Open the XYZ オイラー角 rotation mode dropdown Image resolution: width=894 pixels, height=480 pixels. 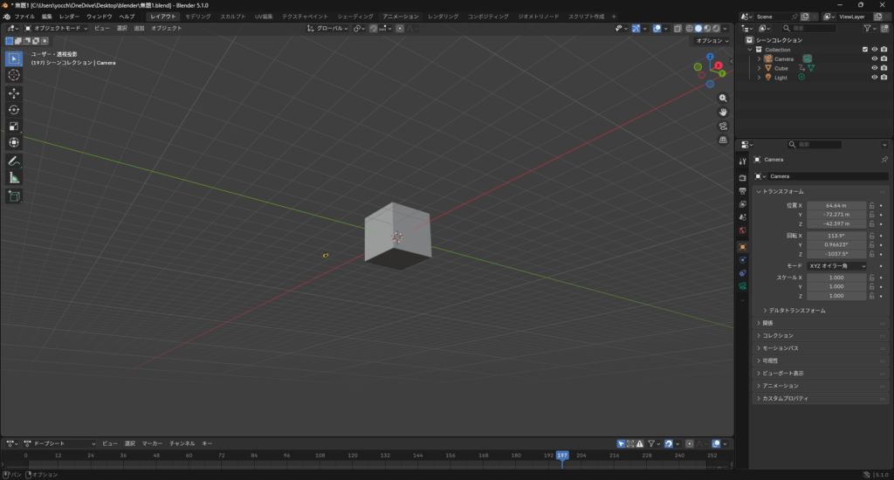836,265
